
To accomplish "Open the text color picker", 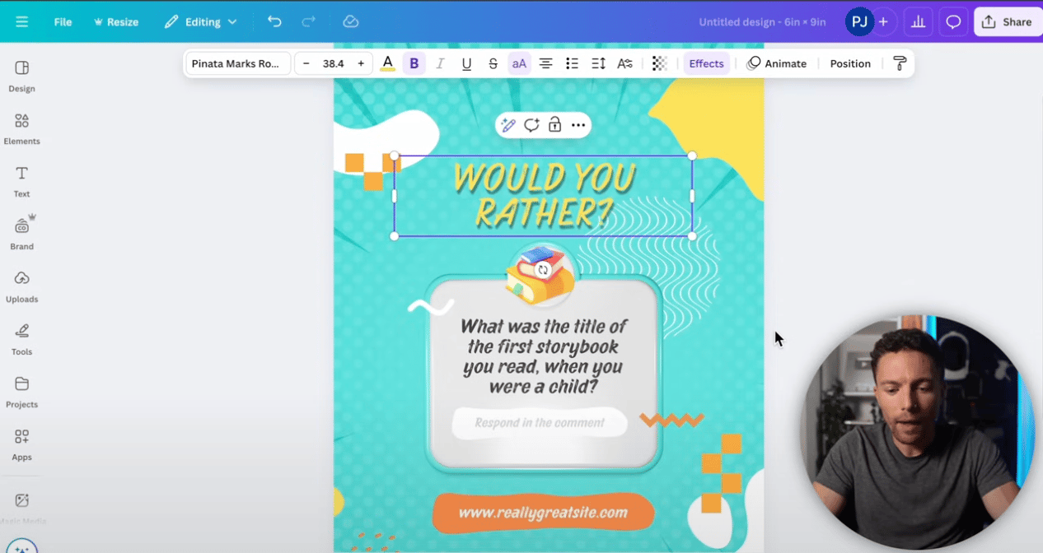I will click(x=387, y=63).
